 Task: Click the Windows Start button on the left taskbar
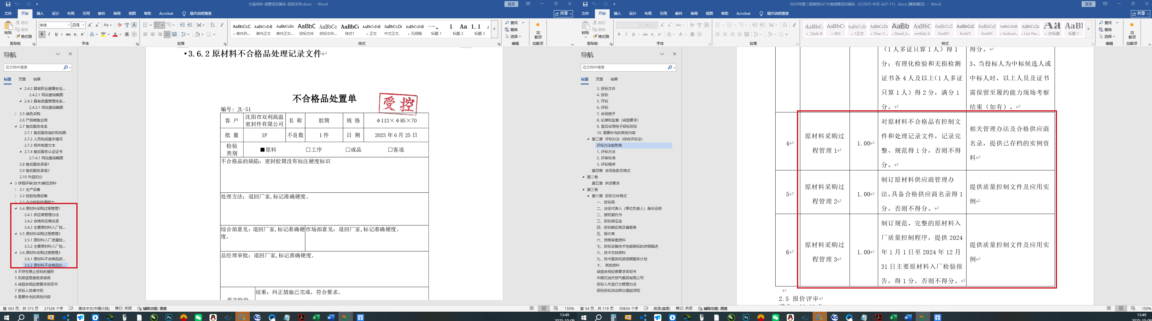point(6,317)
